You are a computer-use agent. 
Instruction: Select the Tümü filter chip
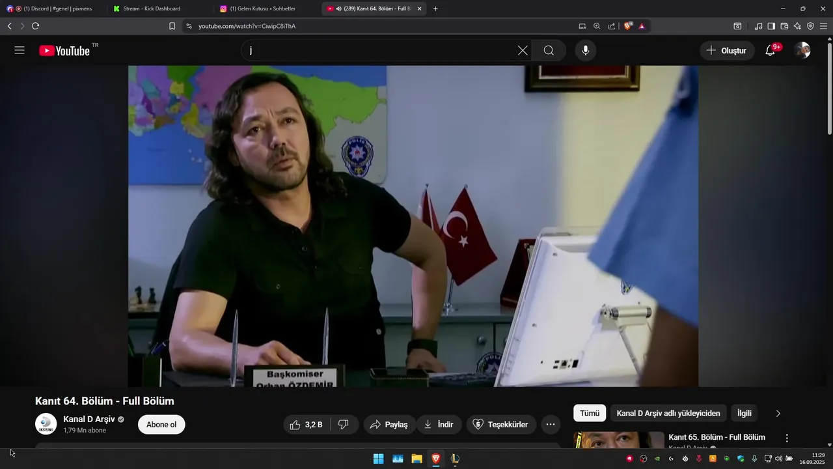click(590, 413)
